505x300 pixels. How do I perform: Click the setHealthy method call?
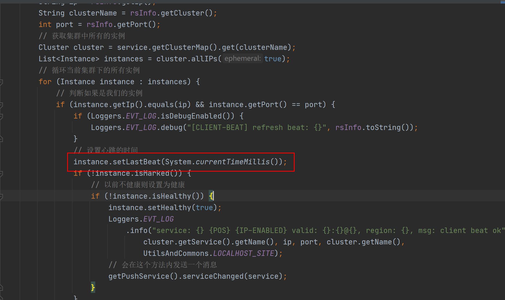(169, 208)
